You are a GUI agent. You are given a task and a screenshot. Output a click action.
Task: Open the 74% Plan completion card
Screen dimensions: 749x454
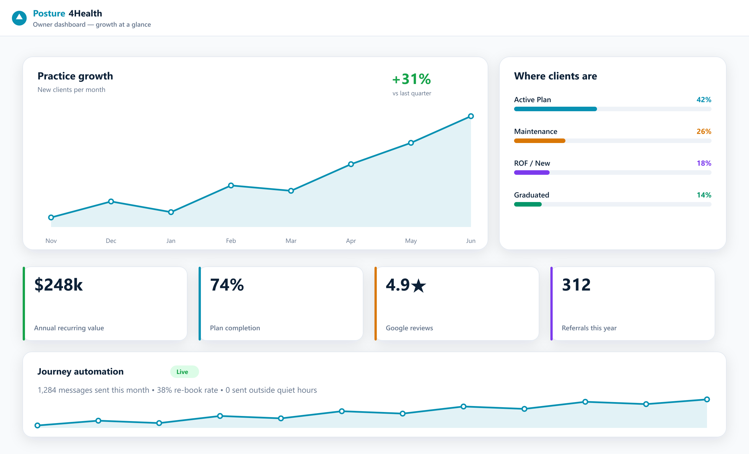[x=281, y=304]
